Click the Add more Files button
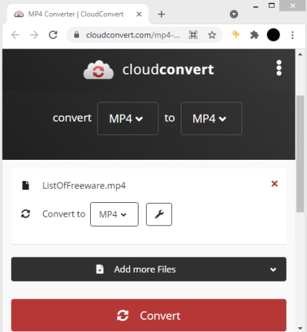Image resolution: width=307 pixels, height=332 pixels. 149,269
